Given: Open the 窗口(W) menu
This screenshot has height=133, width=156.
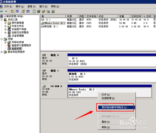Looking at the screenshot, I should 43,7.
